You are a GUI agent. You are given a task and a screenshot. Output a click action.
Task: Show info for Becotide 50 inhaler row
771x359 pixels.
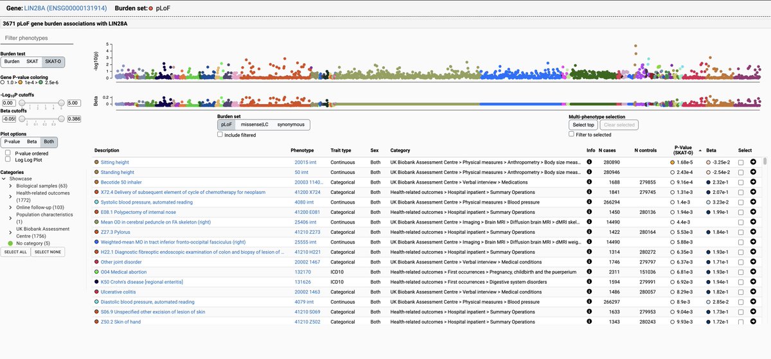(x=589, y=182)
